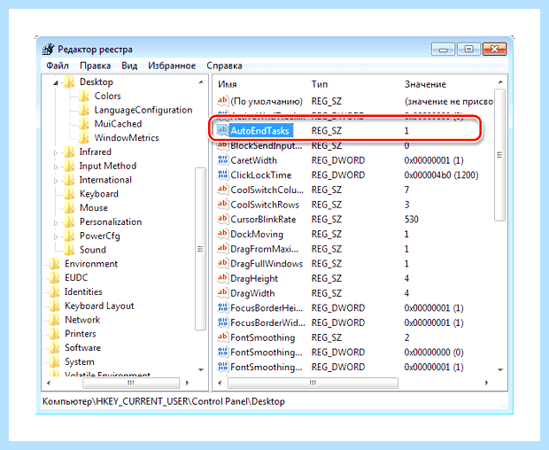Image resolution: width=549 pixels, height=450 pixels.
Task: Open the Правка menu
Action: pyautogui.click(x=95, y=66)
